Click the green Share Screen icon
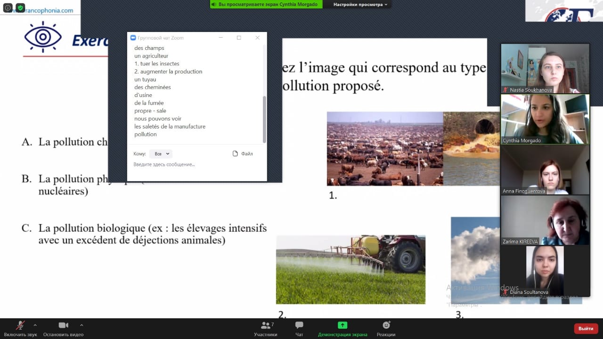The height and width of the screenshot is (339, 603). pos(342,325)
